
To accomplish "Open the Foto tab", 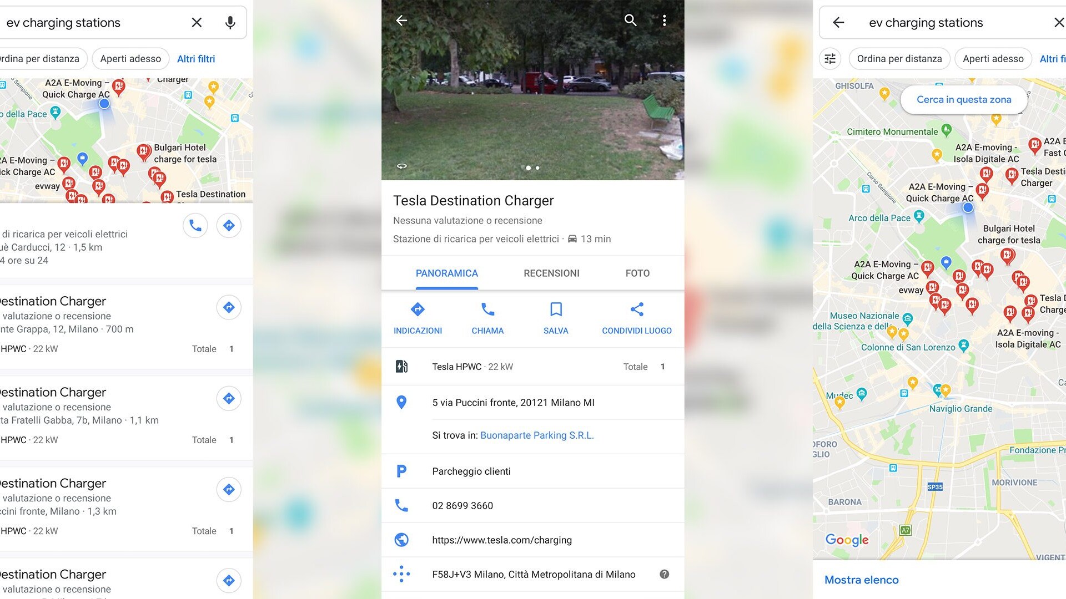I will [x=637, y=273].
